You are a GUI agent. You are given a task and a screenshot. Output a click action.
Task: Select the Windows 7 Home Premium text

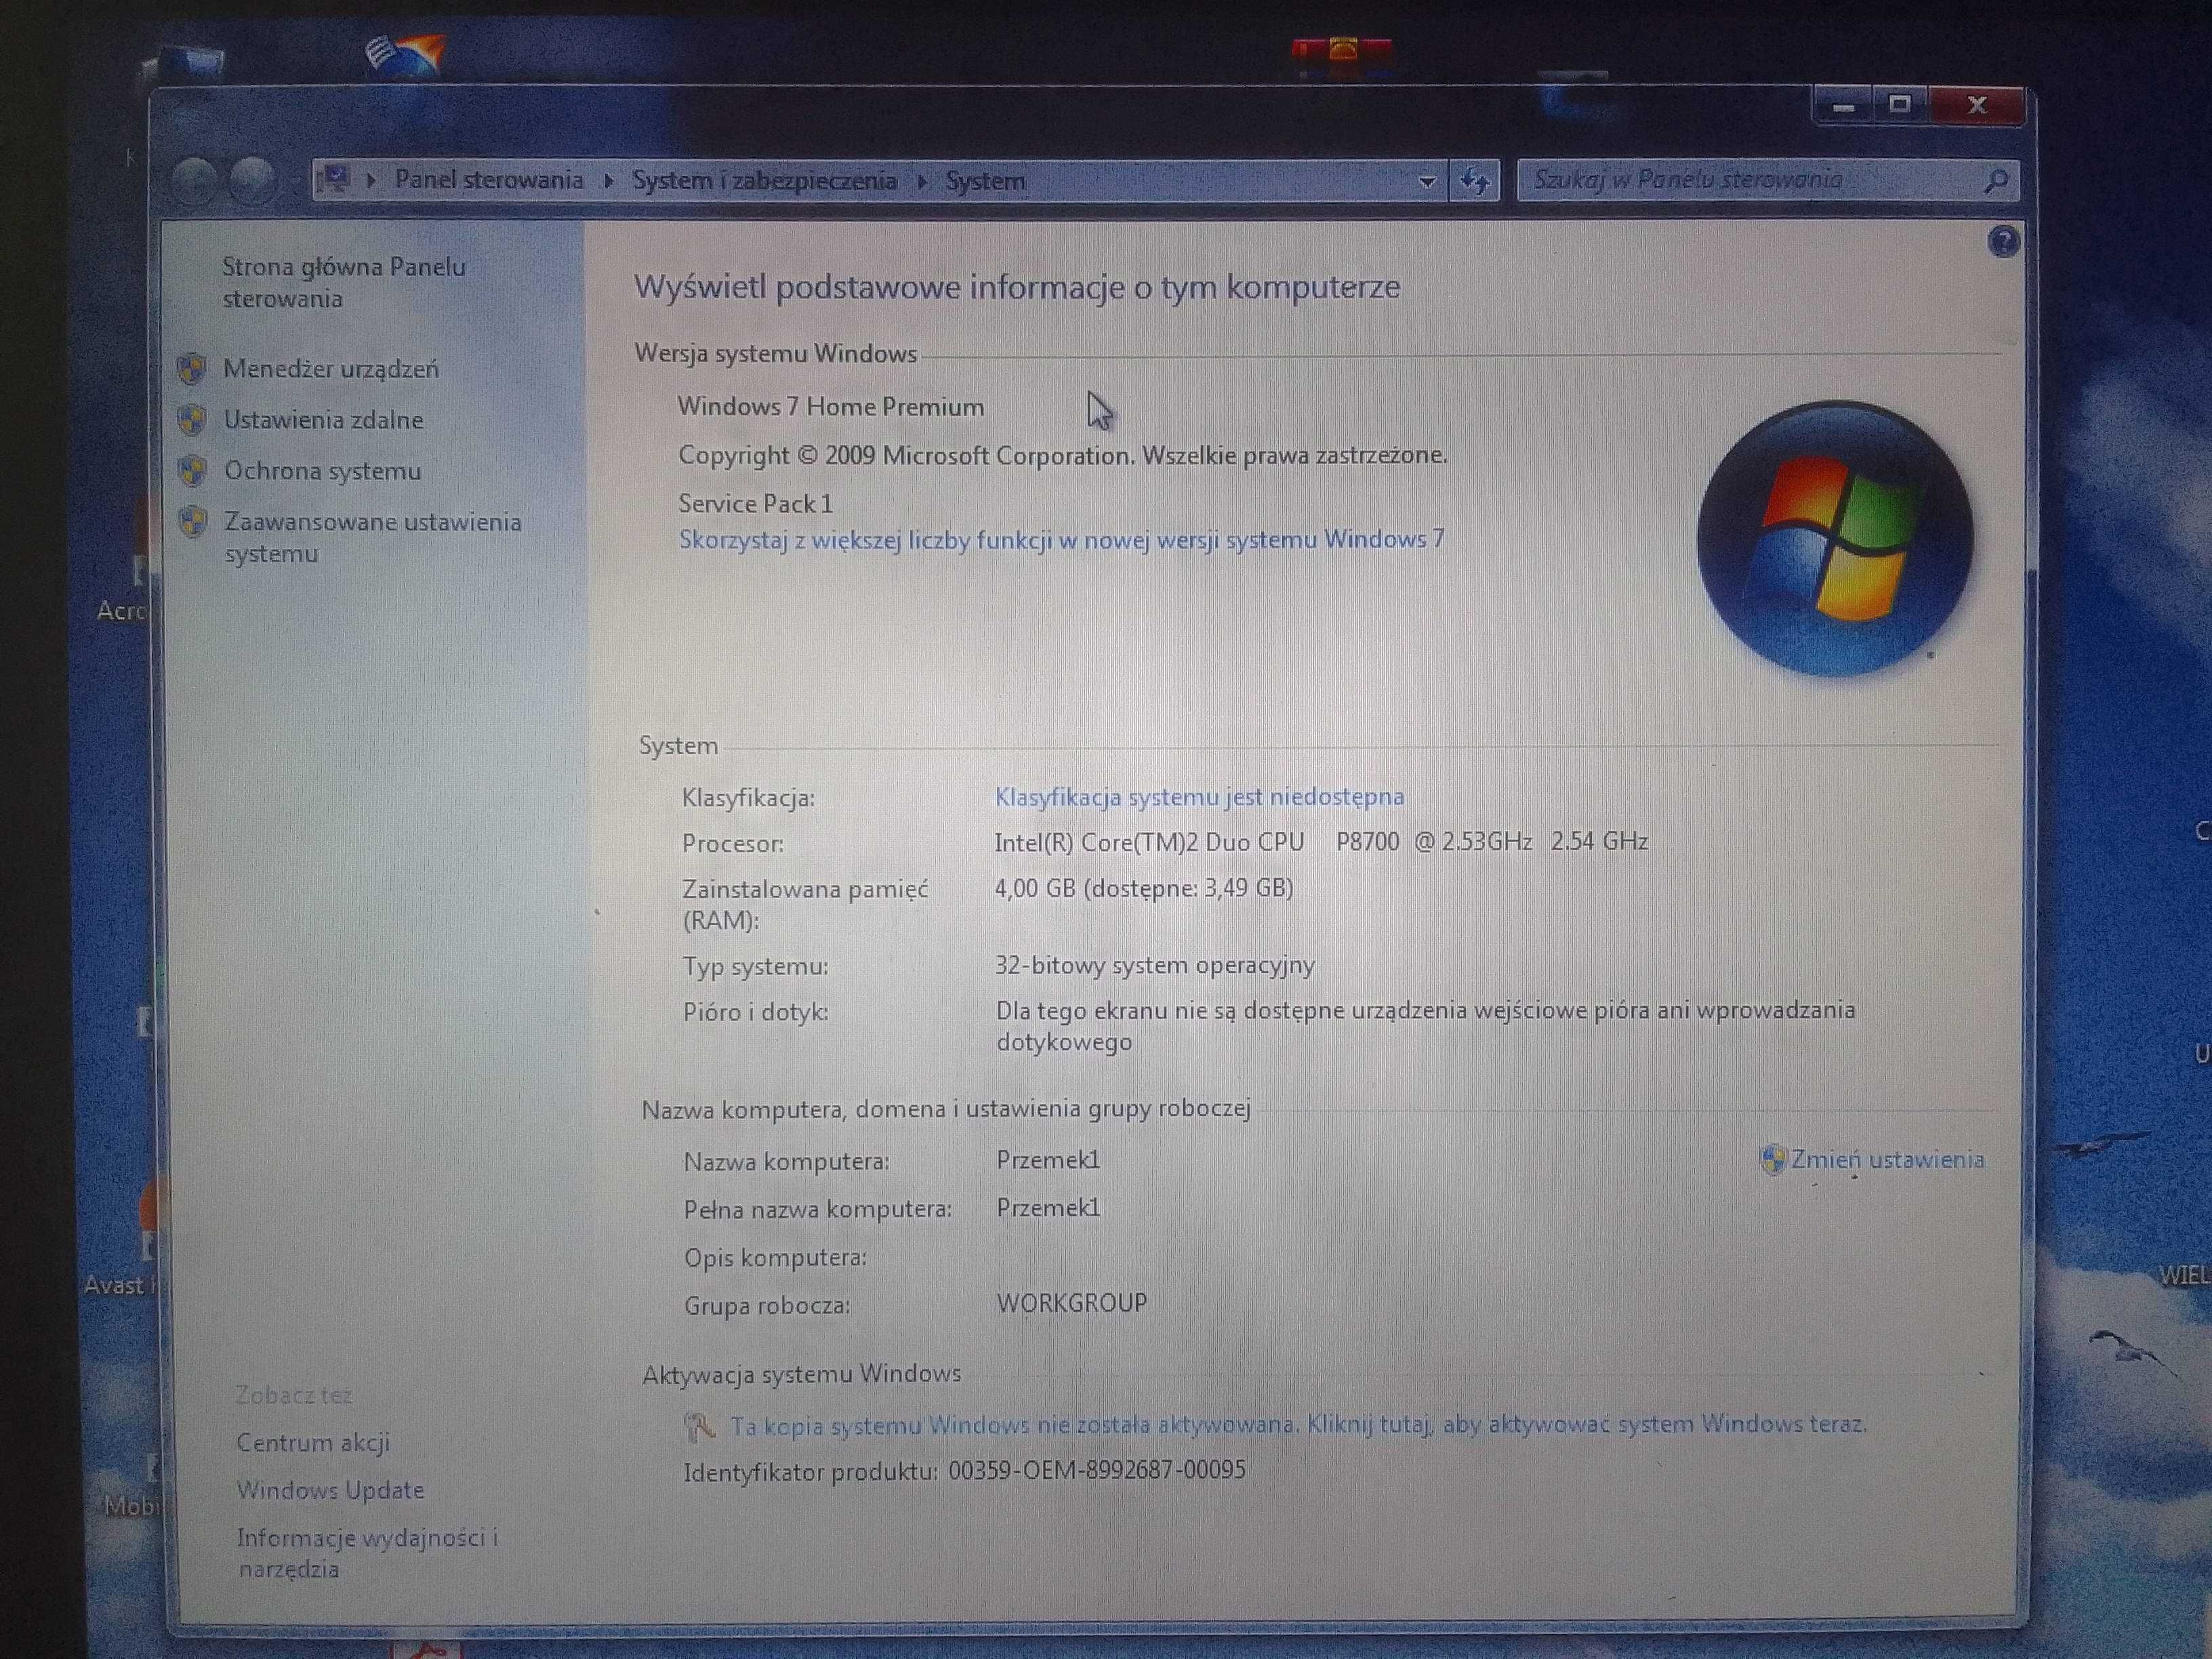coord(831,407)
